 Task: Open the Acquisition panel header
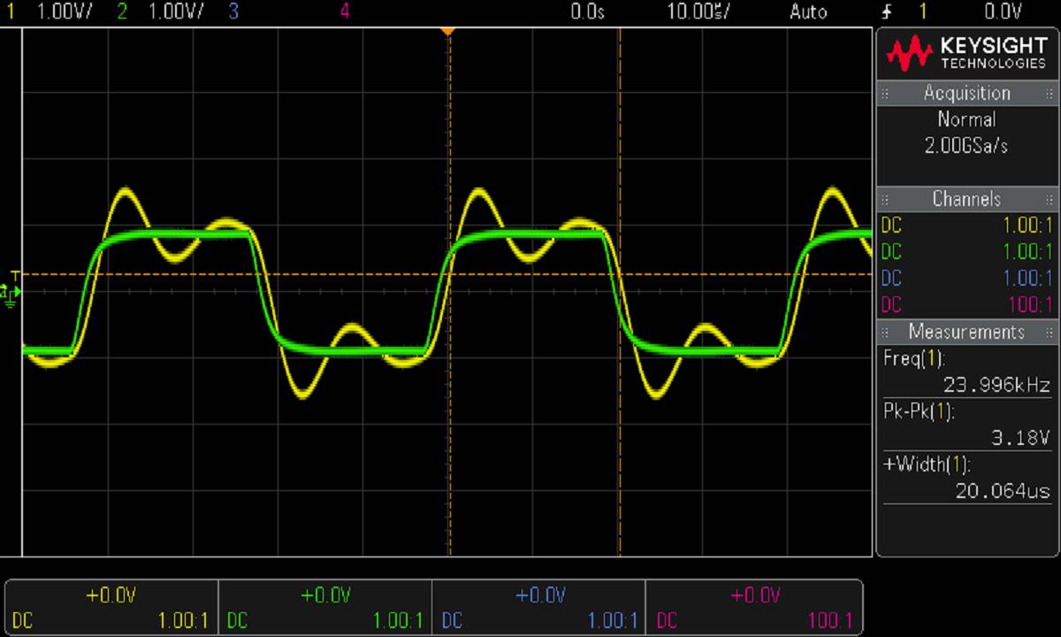coord(967,93)
